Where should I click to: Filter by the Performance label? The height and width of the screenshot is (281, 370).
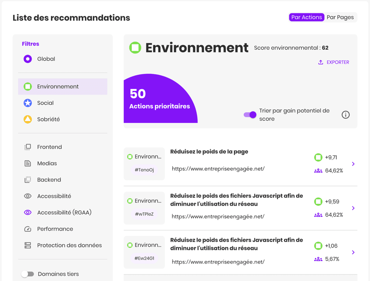(55, 229)
